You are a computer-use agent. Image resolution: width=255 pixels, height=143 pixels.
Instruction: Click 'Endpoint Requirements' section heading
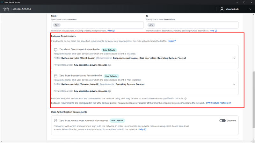(63, 36)
